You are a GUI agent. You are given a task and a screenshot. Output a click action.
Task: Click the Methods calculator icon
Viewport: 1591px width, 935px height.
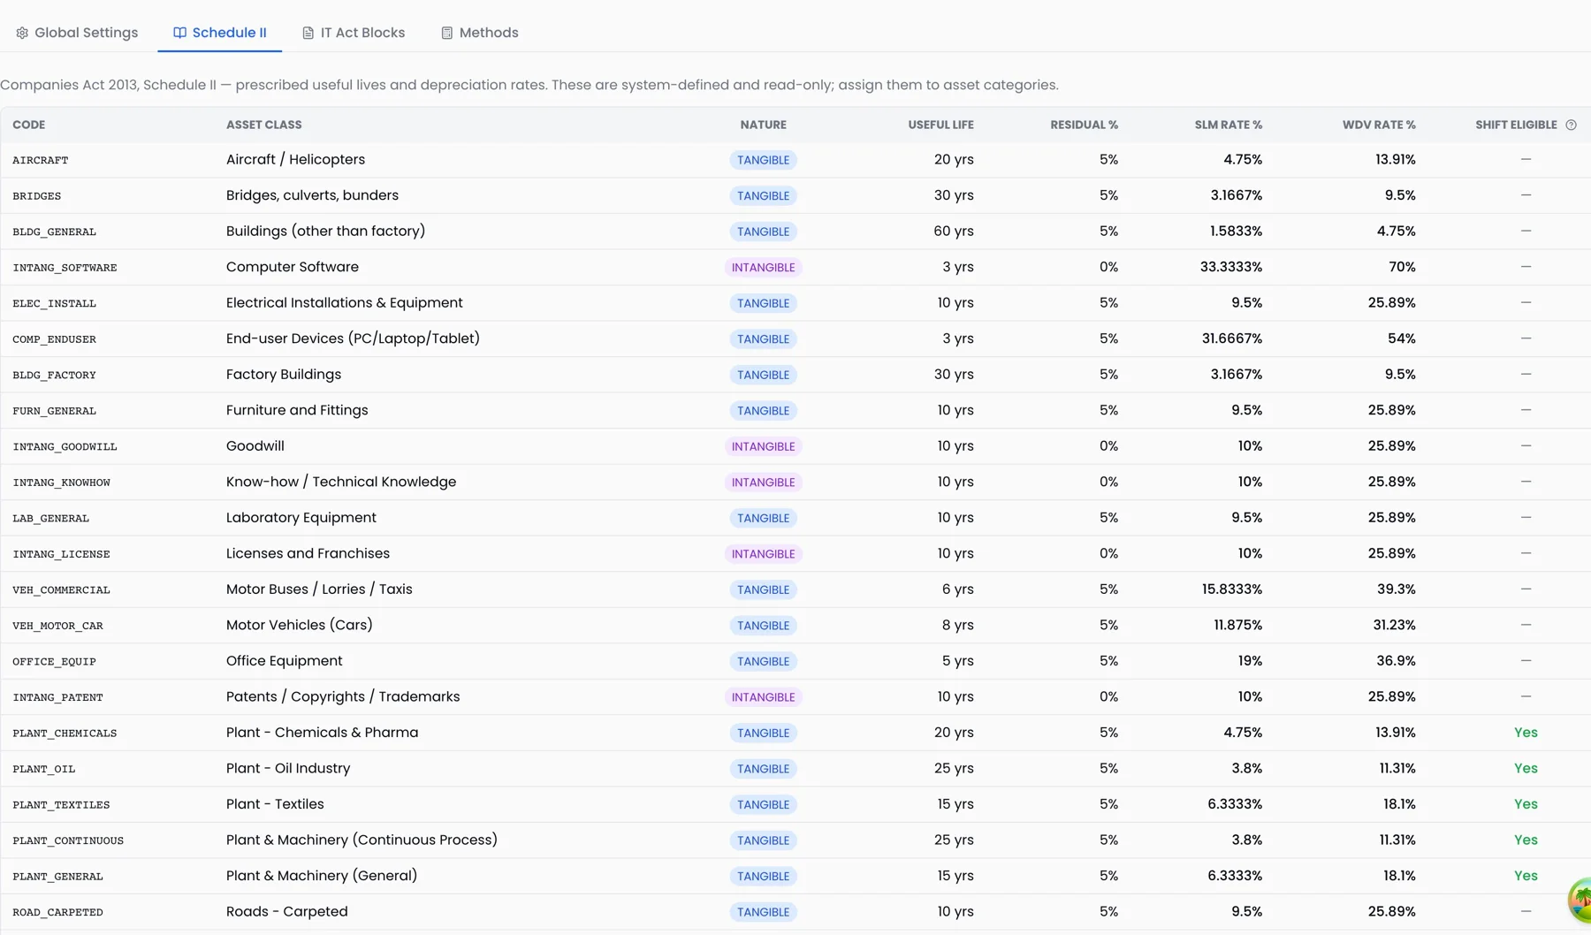coord(446,33)
